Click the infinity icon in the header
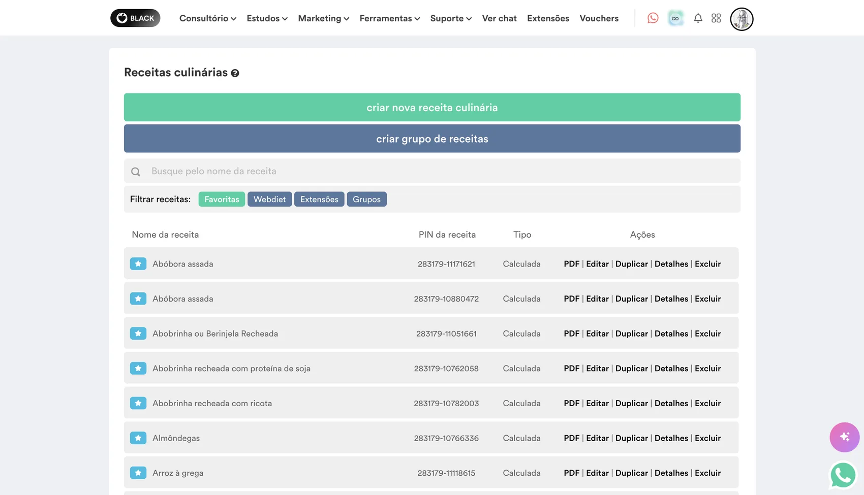 click(x=675, y=18)
